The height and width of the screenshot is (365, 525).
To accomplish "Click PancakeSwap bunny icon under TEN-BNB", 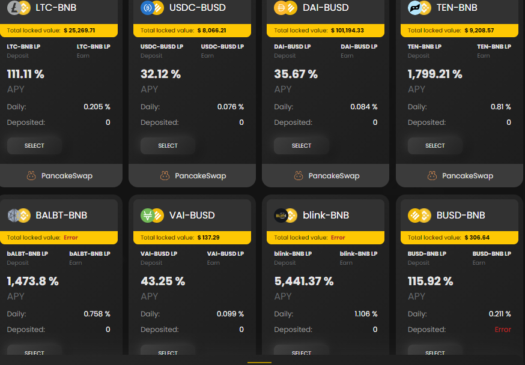I will point(432,176).
